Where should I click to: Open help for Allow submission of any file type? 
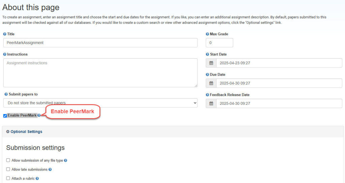65,160
